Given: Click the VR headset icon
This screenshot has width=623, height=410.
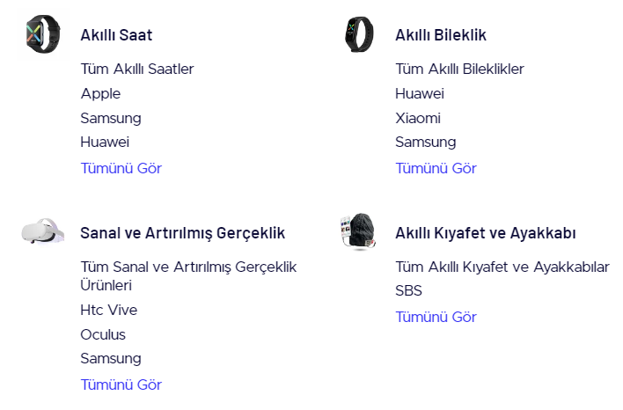Looking at the screenshot, I should (x=42, y=231).
